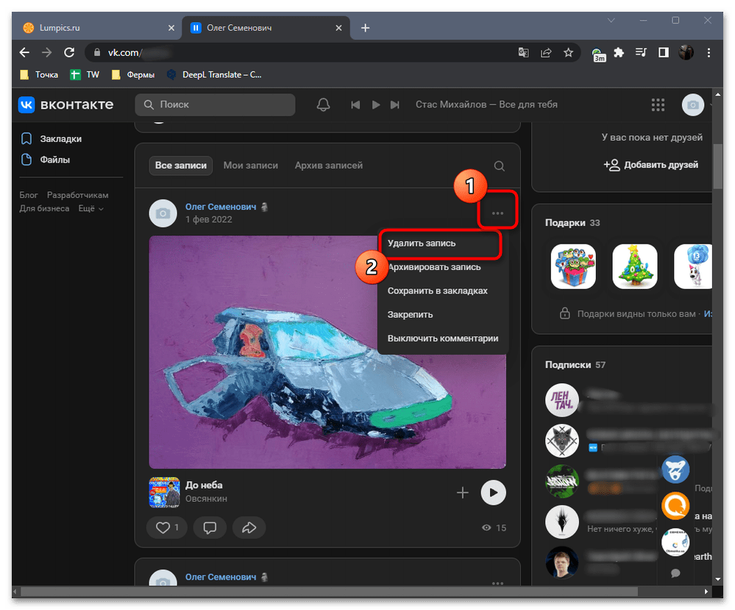Screen dimensions: 735x610
Task: Play the header music player
Action: (x=375, y=105)
